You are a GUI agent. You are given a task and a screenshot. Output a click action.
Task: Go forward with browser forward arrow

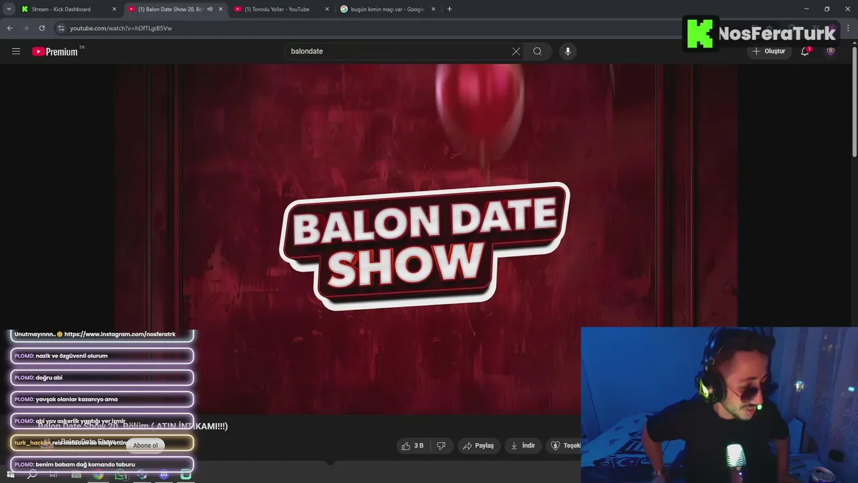[x=25, y=28]
